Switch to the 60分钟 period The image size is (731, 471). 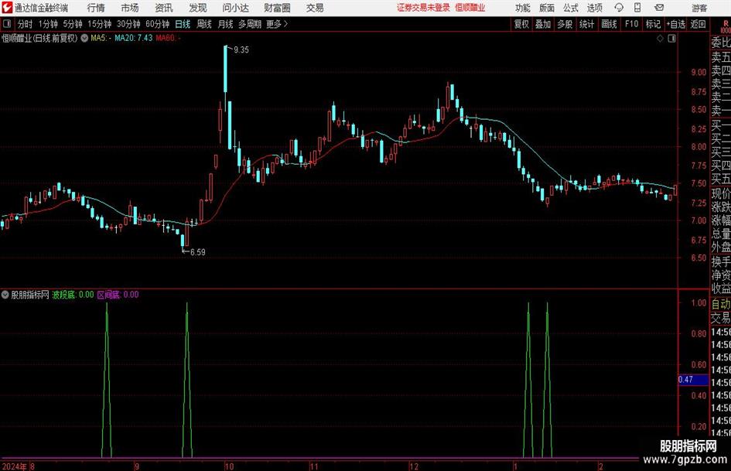(x=158, y=24)
